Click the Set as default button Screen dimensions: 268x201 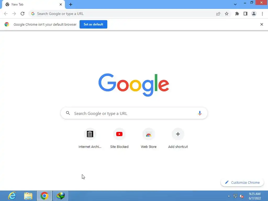click(93, 24)
